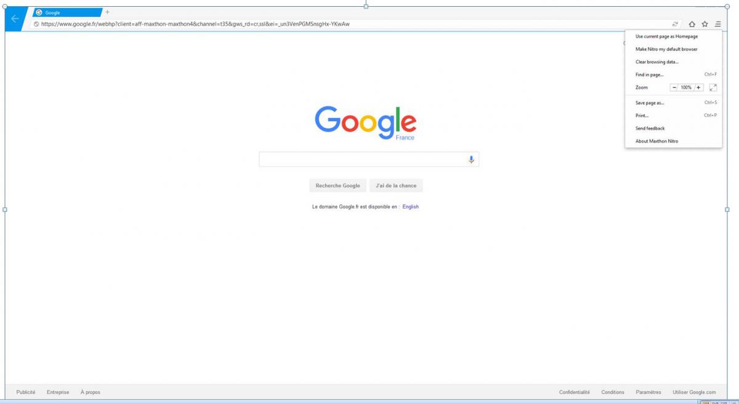739x404 pixels.
Task: Toggle fullscreen icon in Zoom row
Action: 713,87
